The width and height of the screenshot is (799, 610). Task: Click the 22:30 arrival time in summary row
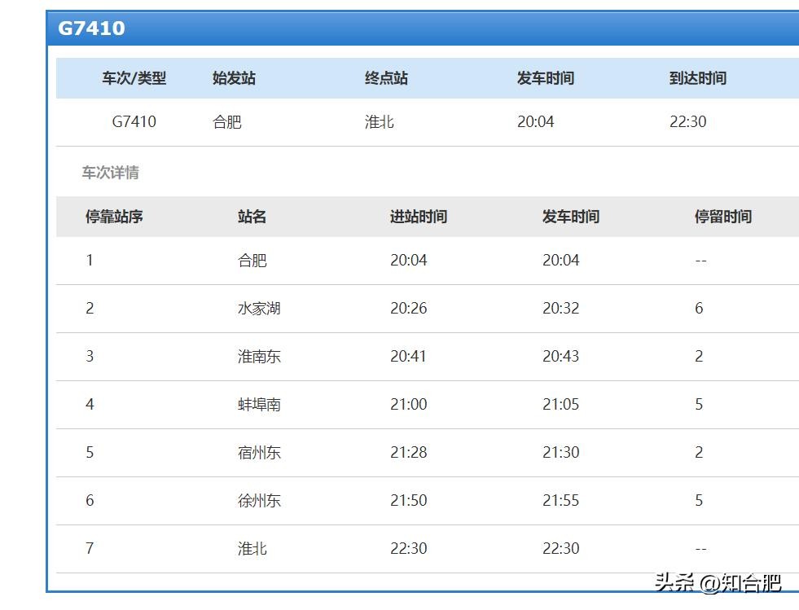[x=687, y=122]
